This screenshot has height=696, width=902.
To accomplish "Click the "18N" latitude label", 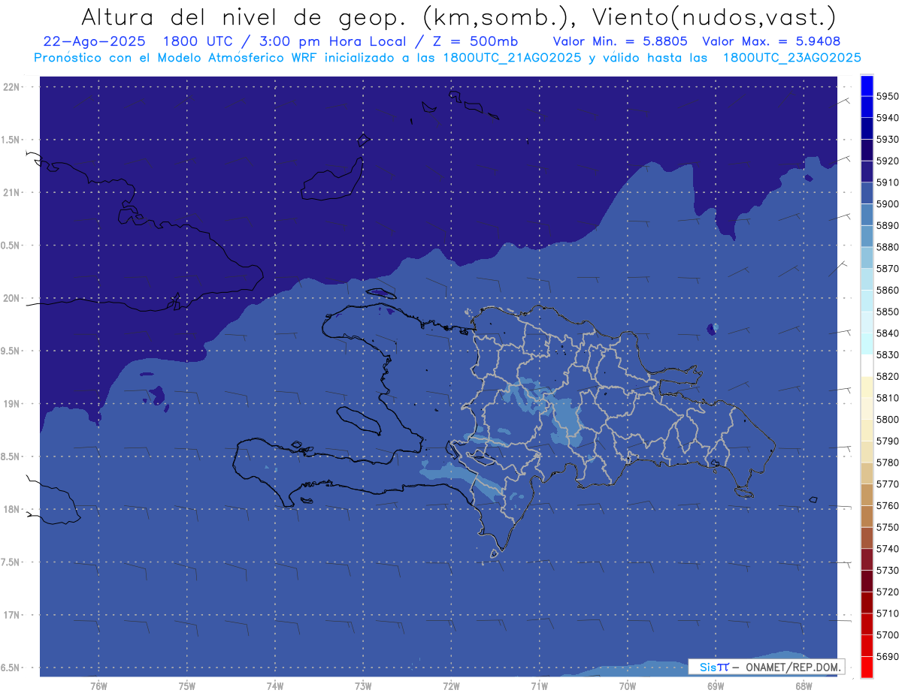I will [11, 509].
